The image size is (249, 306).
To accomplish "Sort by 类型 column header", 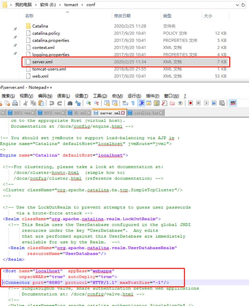I will (167, 16).
